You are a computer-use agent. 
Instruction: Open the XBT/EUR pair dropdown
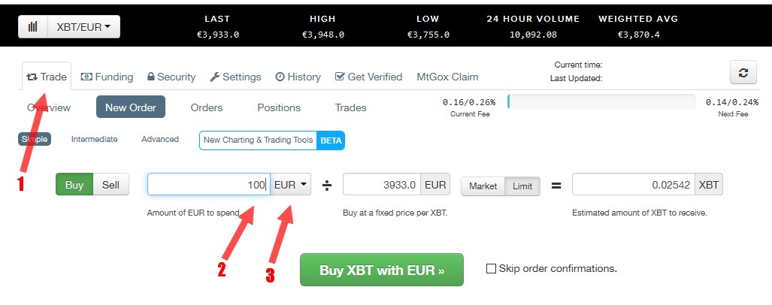tap(83, 27)
